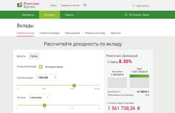Open the 'Вклады' navigation tab
Image resolution: width=175 pixels, height=113 pixels.
tap(49, 15)
